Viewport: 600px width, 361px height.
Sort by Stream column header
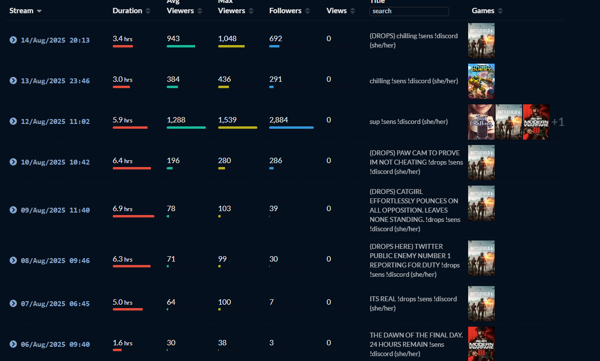(25, 11)
